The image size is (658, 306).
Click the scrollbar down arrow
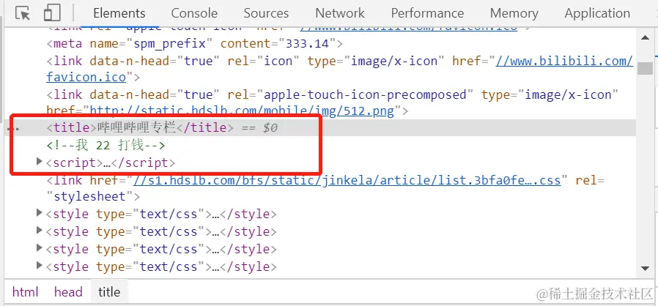coord(645,268)
